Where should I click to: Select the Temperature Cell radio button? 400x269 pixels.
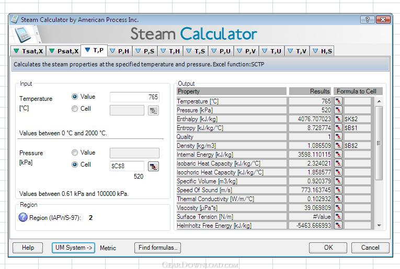click(x=74, y=109)
